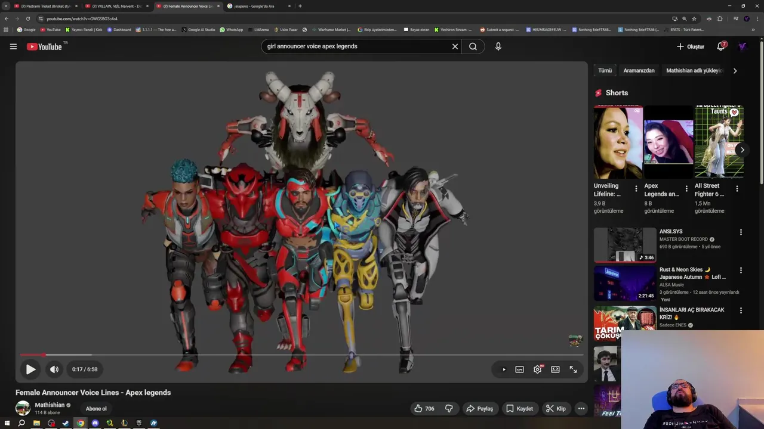The width and height of the screenshot is (764, 429).
Task: Open options for All Street Fighter 6 short
Action: pyautogui.click(x=737, y=189)
